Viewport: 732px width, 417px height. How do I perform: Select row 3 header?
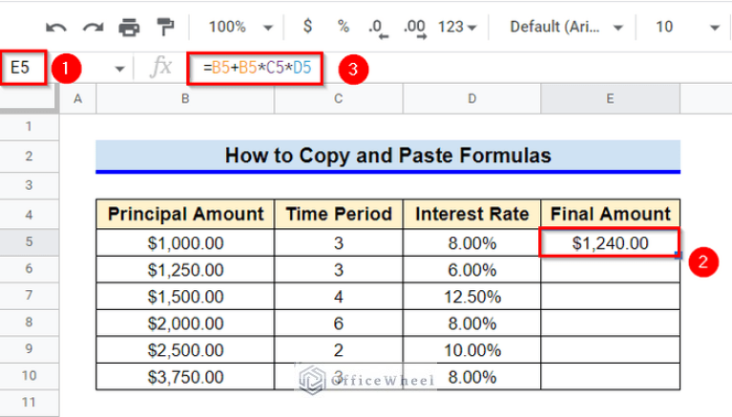[29, 185]
